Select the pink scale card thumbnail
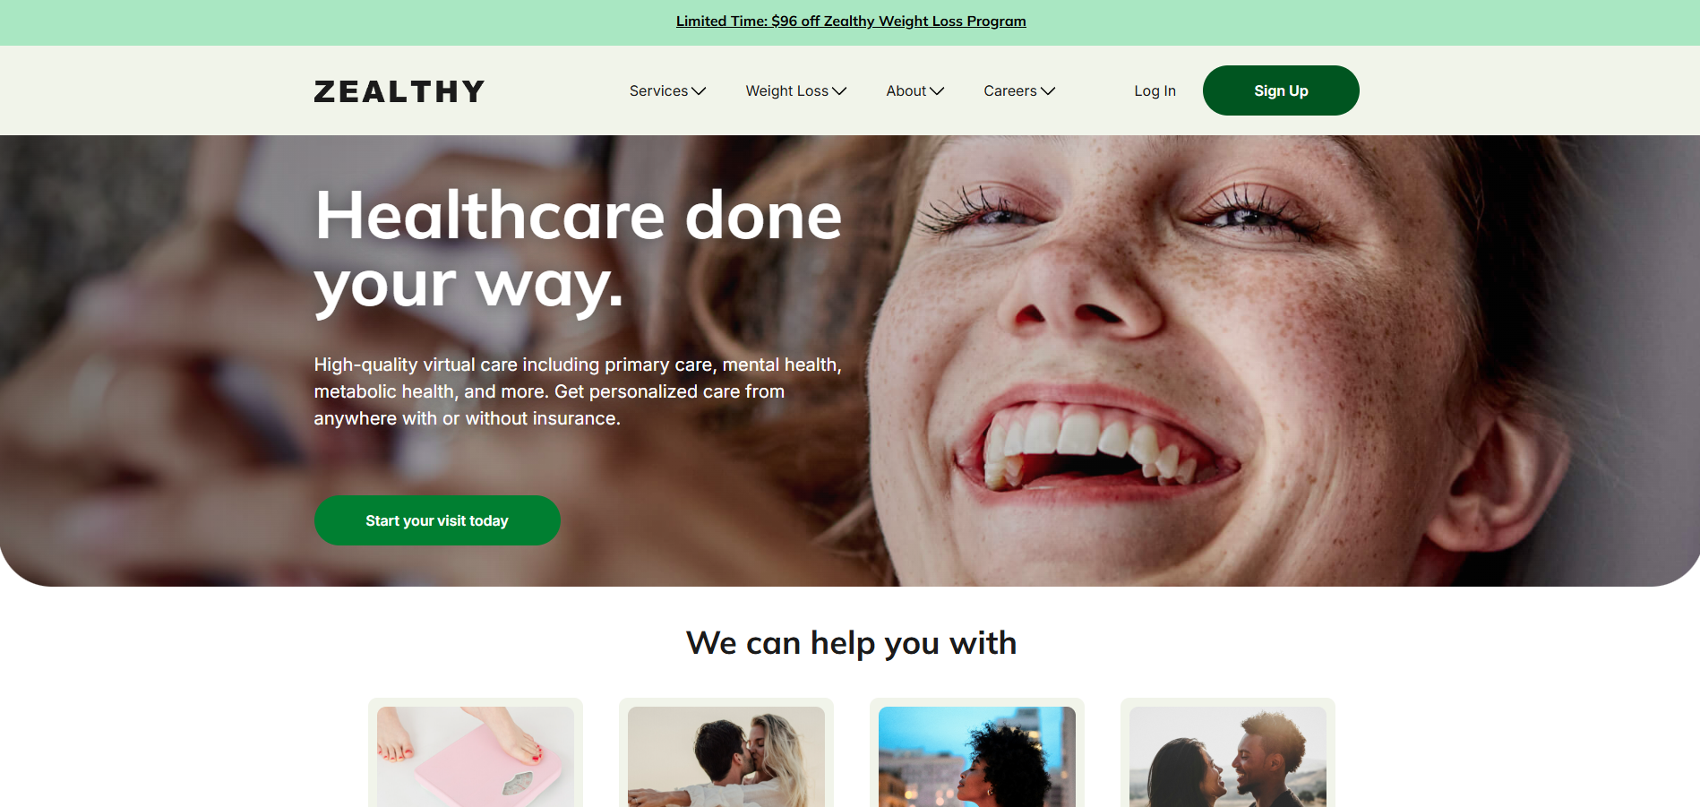This screenshot has width=1700, height=807. click(476, 757)
